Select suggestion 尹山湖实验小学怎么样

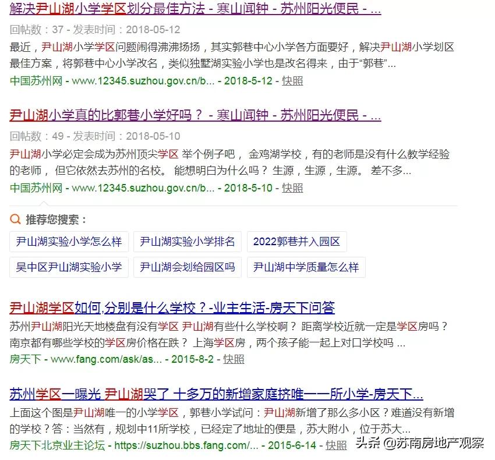click(69, 242)
